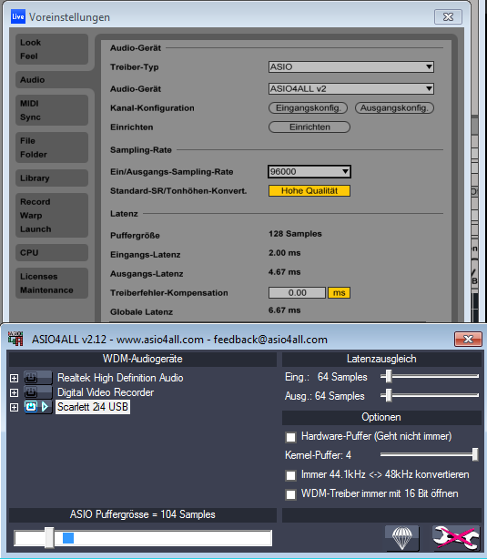Click the crossed-out wrench advanced mode icon
The image size is (487, 559).
(x=456, y=538)
